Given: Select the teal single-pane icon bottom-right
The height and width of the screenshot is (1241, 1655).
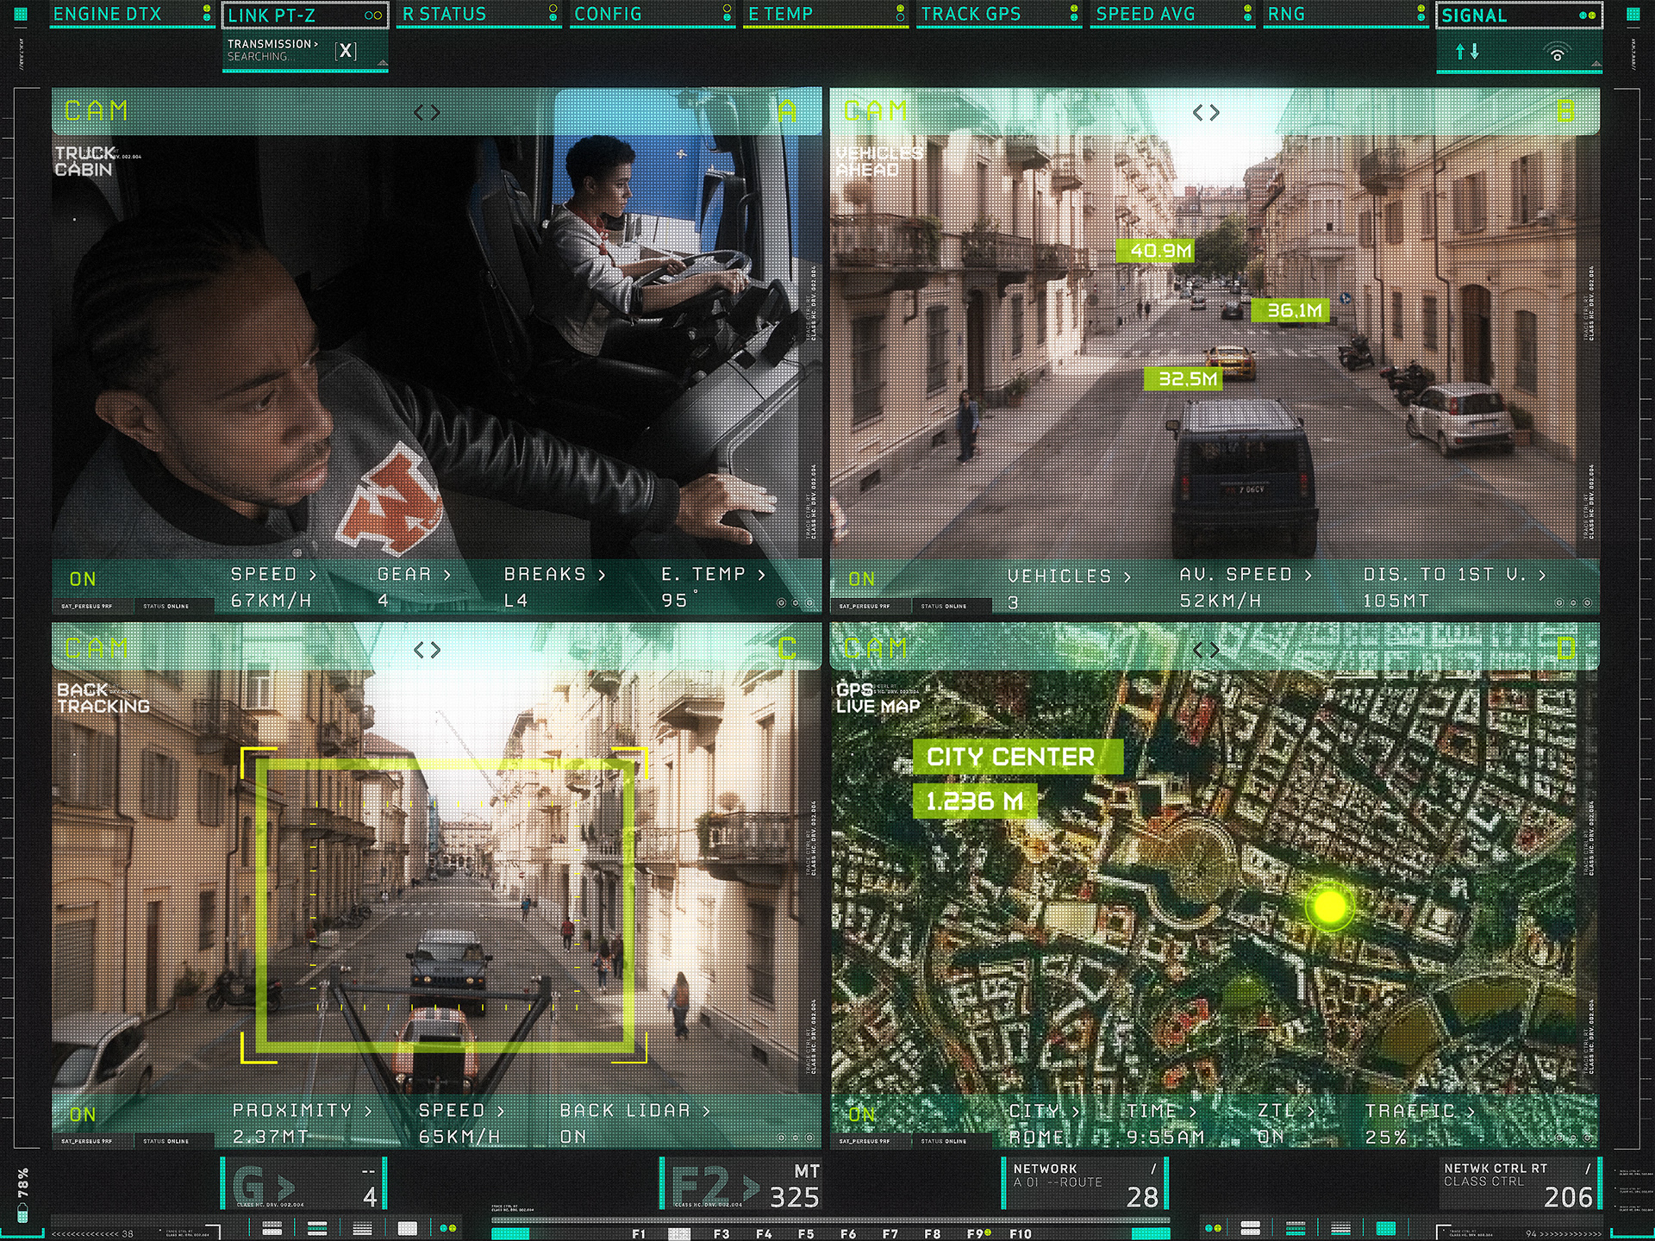Looking at the screenshot, I should pos(1385,1228).
